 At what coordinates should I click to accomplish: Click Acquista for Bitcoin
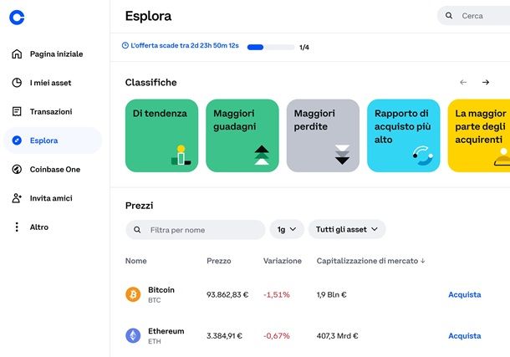tap(464, 294)
